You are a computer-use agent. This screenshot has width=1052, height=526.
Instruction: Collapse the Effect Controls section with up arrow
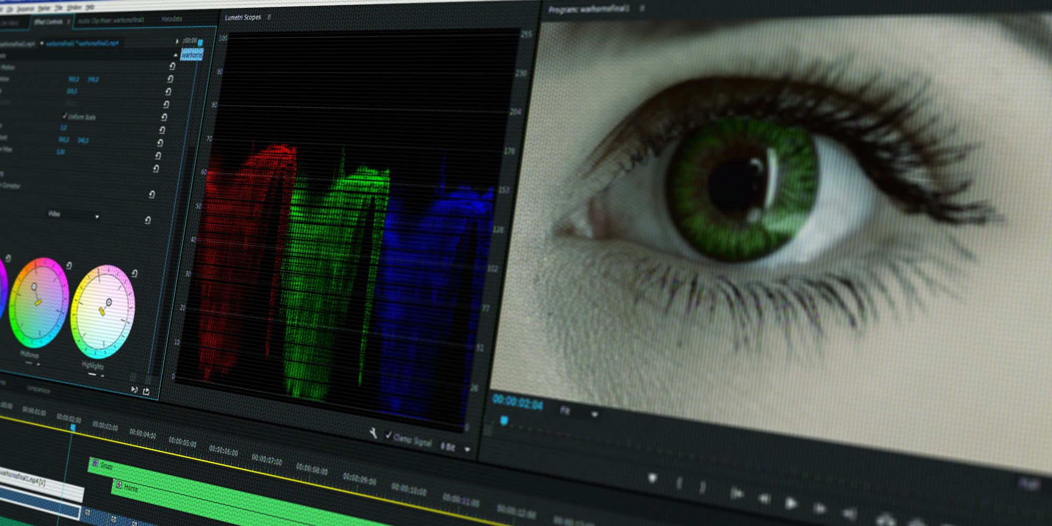click(175, 55)
